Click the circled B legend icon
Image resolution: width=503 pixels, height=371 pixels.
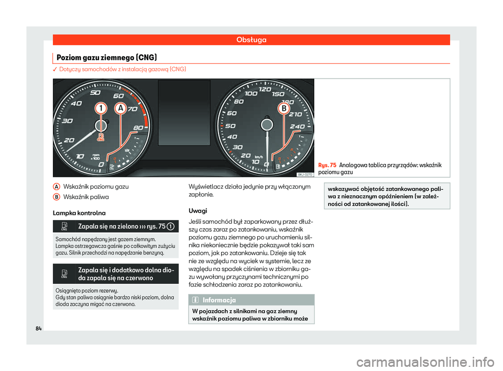(57, 197)
